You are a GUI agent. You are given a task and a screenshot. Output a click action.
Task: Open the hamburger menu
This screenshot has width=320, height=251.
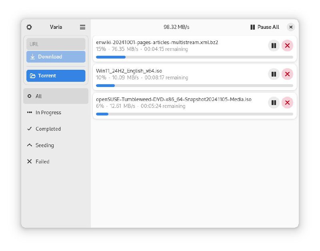(x=82, y=27)
